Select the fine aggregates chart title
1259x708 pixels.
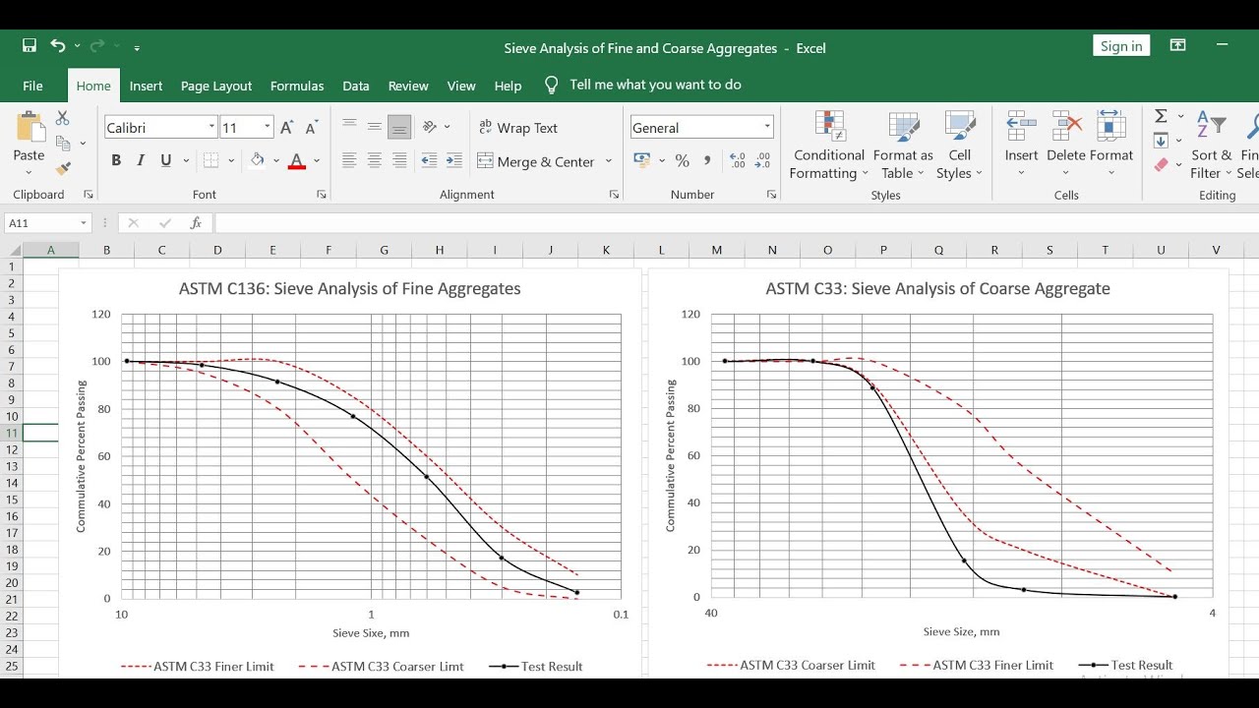pyautogui.click(x=350, y=288)
